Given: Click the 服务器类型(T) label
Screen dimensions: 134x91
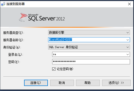Looking at the screenshot, I should 14,33.
